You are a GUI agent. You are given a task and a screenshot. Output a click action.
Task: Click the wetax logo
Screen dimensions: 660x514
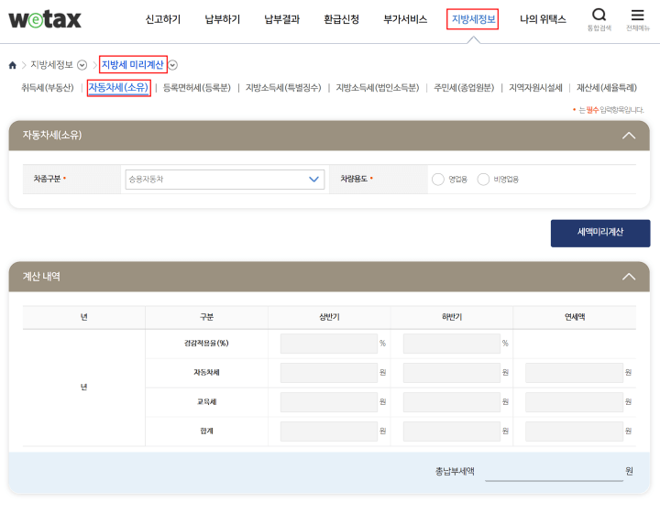pyautogui.click(x=45, y=19)
